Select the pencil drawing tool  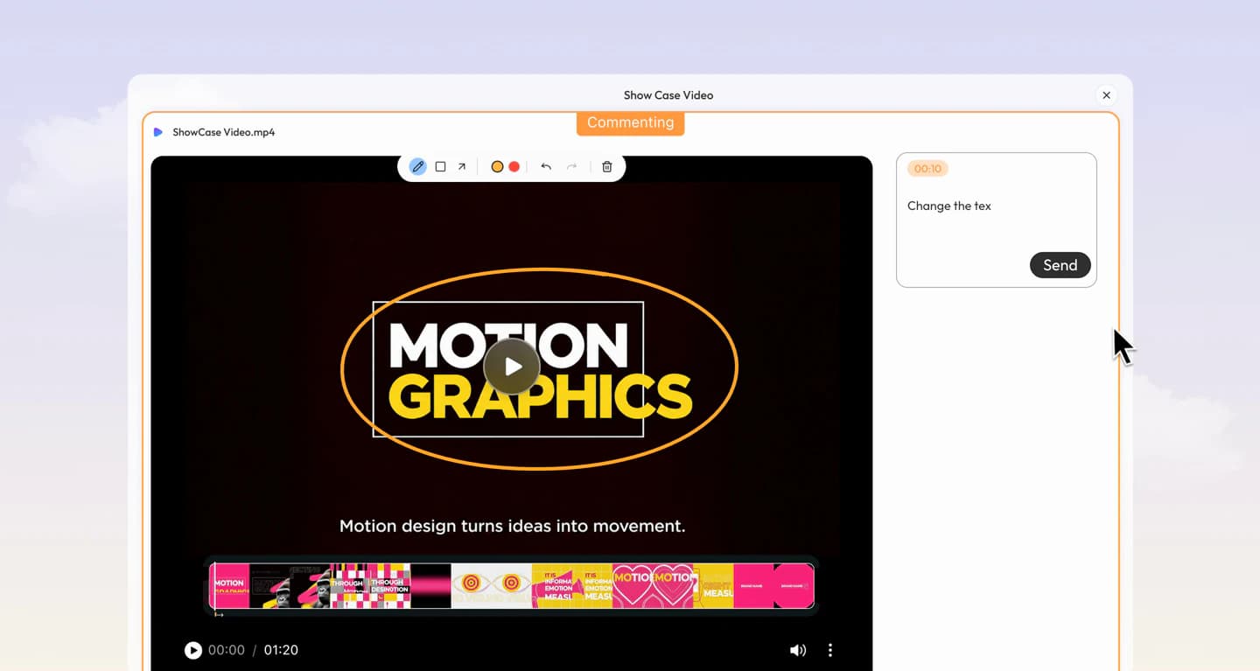(x=418, y=166)
